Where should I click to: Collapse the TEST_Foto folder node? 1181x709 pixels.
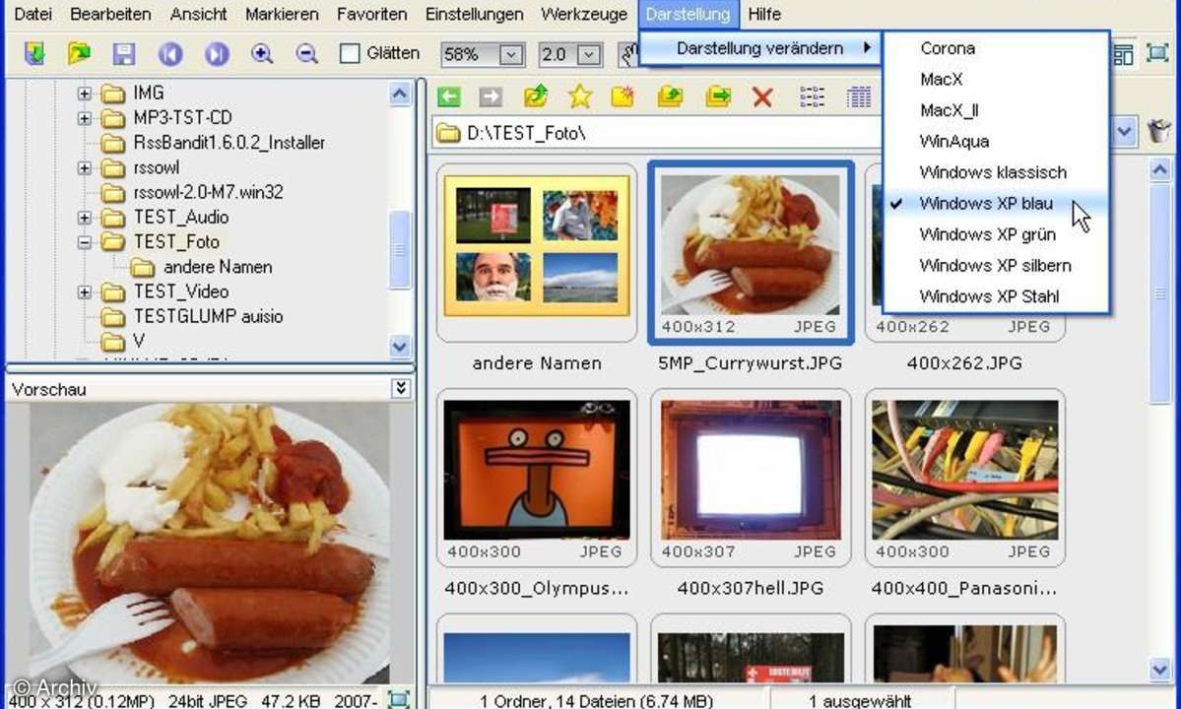click(x=85, y=242)
